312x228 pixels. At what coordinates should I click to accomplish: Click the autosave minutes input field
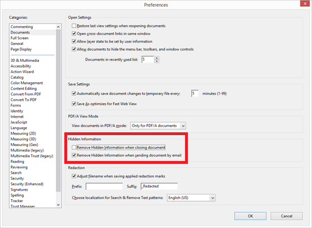coord(195,93)
